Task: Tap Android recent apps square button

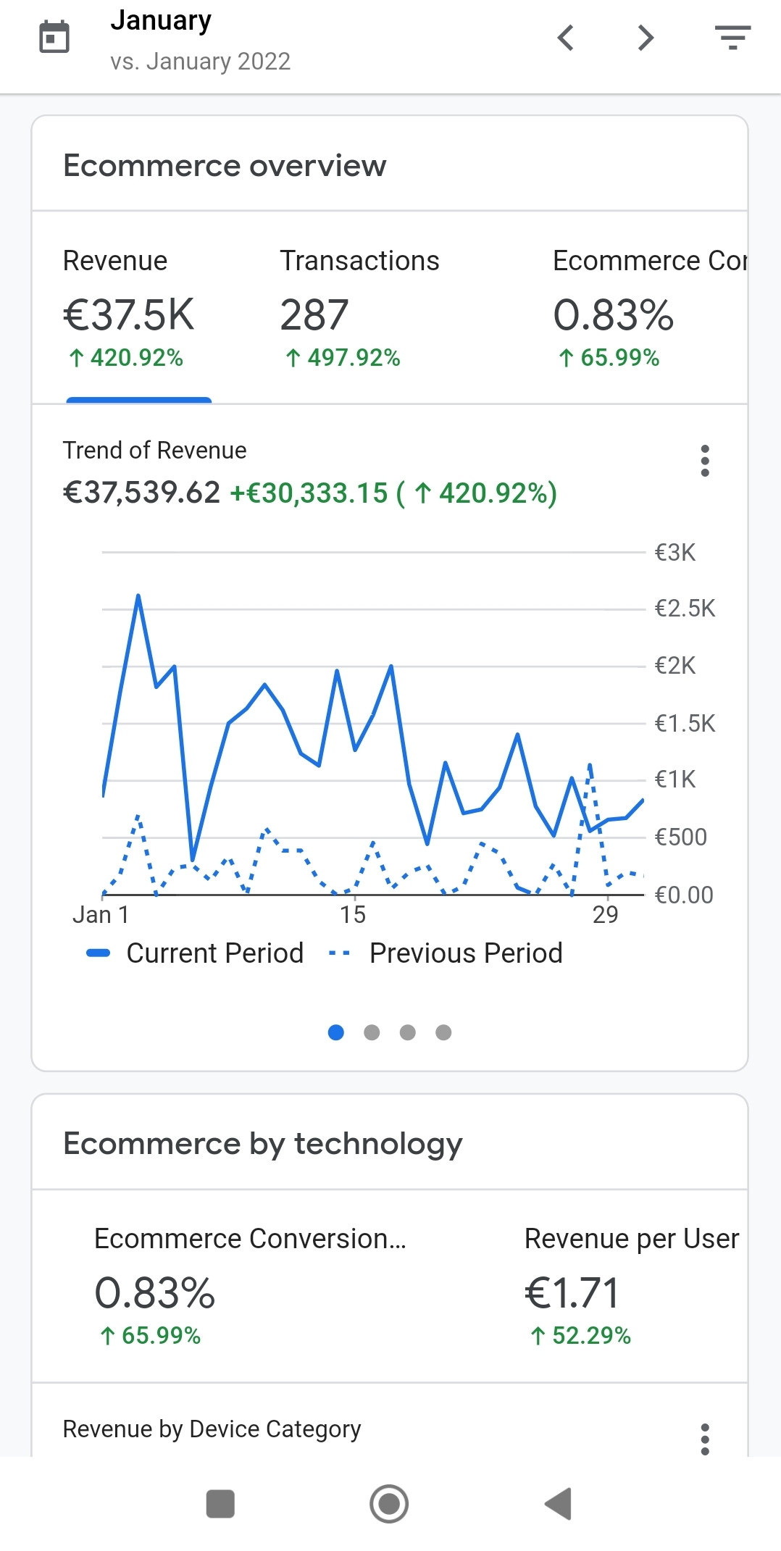Action: [220, 1503]
